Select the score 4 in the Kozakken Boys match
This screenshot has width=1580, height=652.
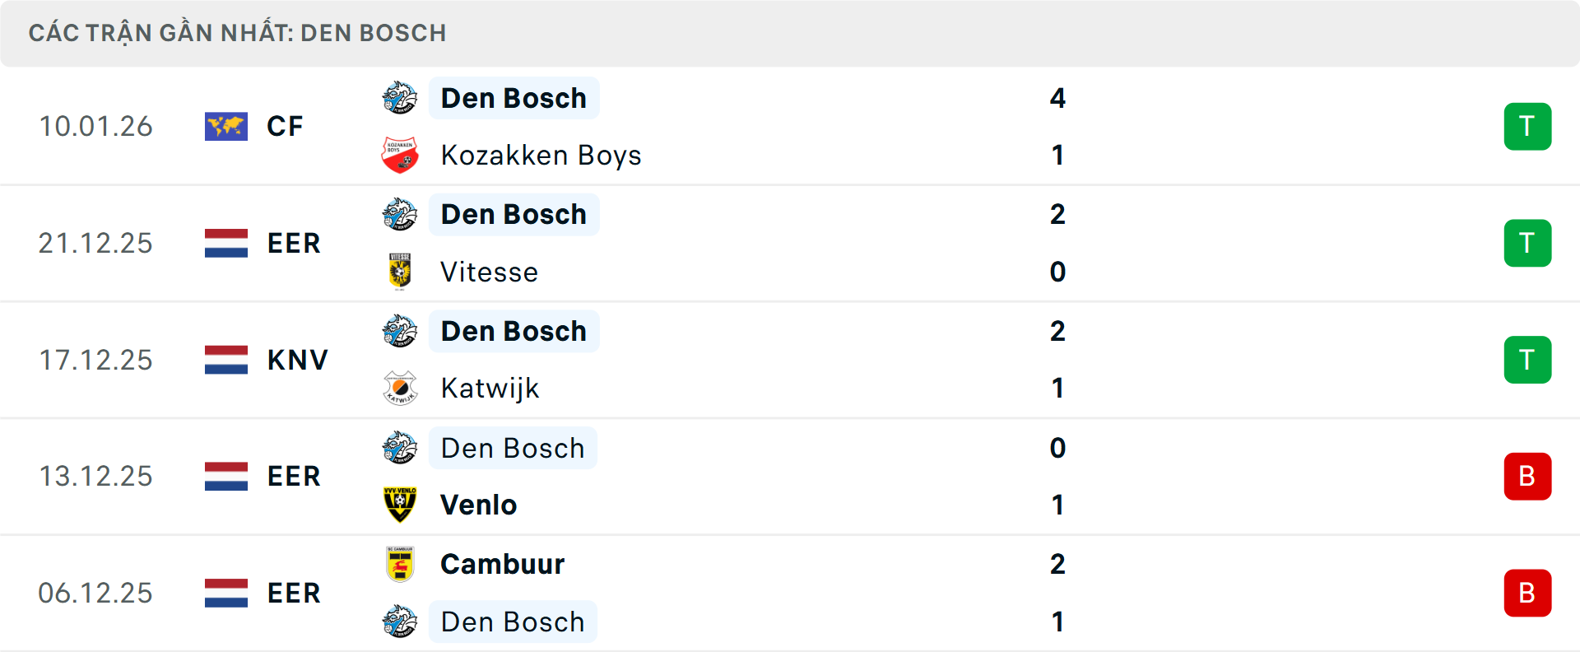pyautogui.click(x=1059, y=98)
